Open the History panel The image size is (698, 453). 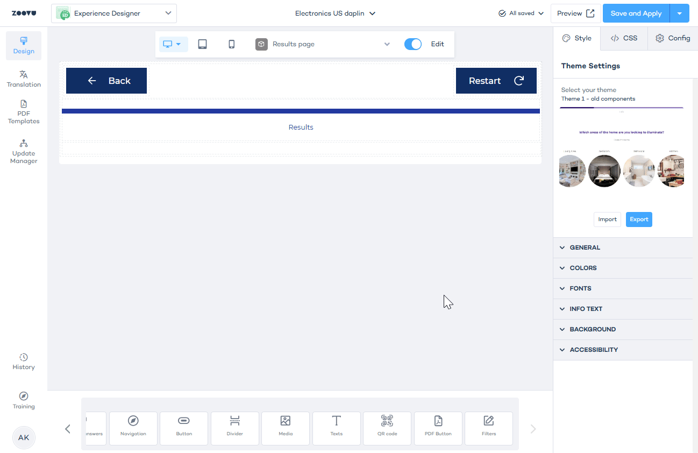tap(24, 362)
